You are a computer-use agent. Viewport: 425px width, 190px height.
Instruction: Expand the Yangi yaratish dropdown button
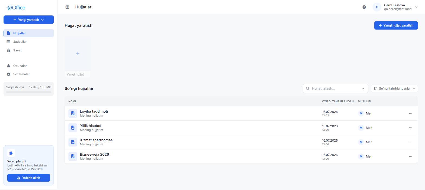point(28,20)
